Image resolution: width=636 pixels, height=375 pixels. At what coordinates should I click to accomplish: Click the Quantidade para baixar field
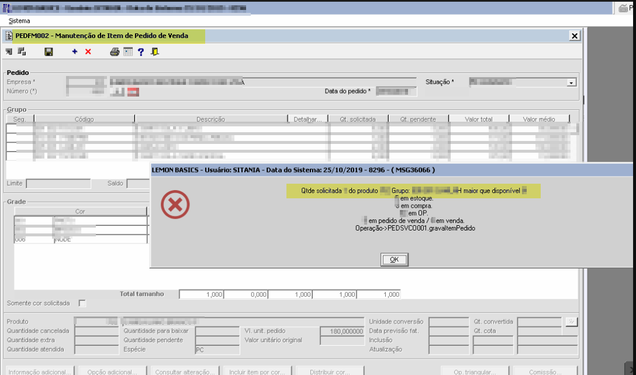click(x=217, y=331)
